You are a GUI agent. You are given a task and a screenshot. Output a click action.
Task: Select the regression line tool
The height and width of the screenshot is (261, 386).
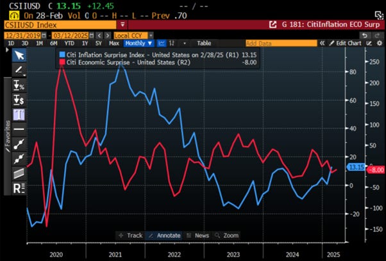19,159
